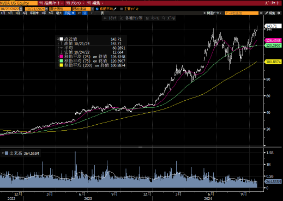The height and width of the screenshot is (201, 283).
Task: Switch to the 表 table view
Action: tap(103, 13)
